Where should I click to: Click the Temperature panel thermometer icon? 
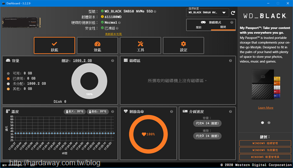point(8,111)
